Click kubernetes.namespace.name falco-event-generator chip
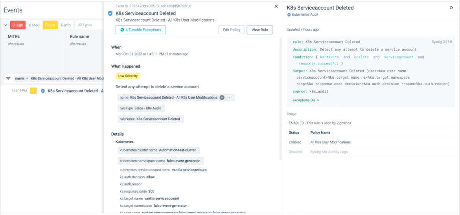Screen dimensions: 460x215 [161, 161]
